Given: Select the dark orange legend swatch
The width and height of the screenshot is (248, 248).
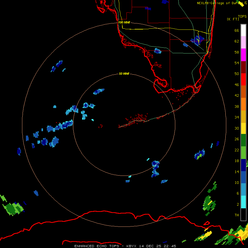Looking at the screenshot, I should 243,92.
